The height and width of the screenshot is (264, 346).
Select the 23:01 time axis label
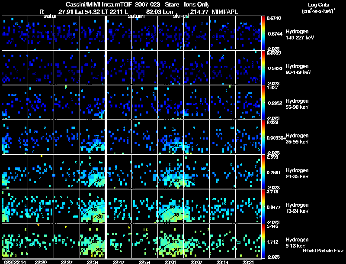(x=170, y=262)
